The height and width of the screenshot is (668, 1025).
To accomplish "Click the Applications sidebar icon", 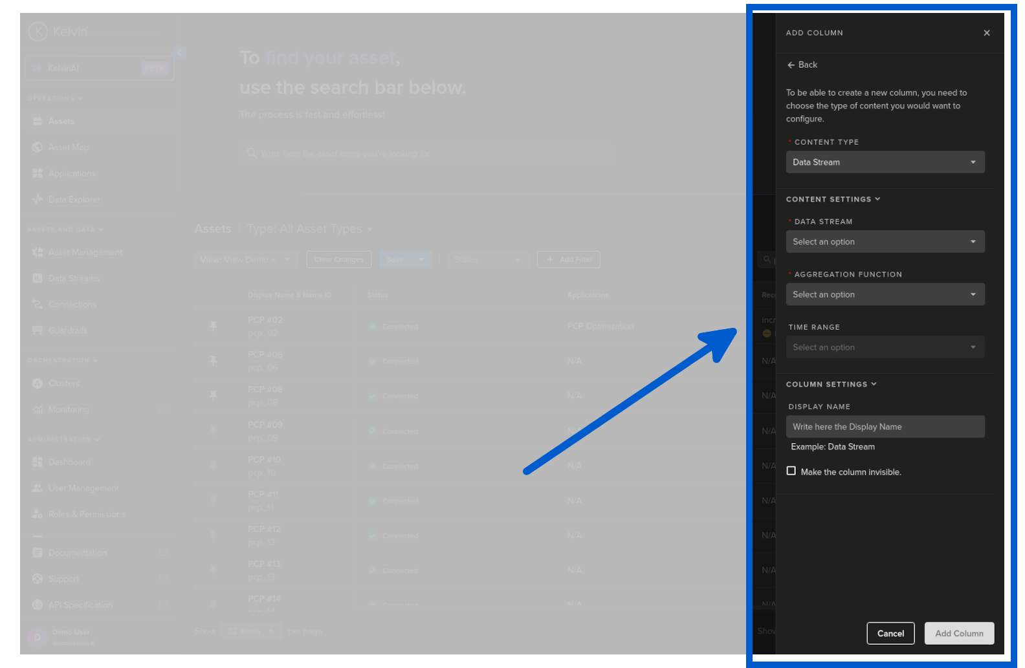I will [x=38, y=173].
